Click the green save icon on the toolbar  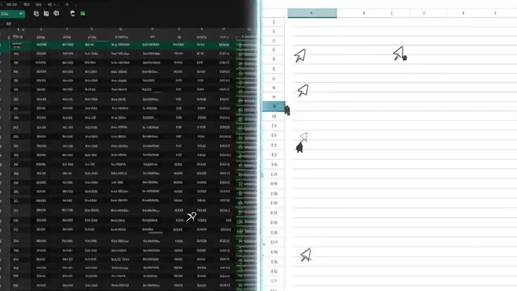point(82,13)
